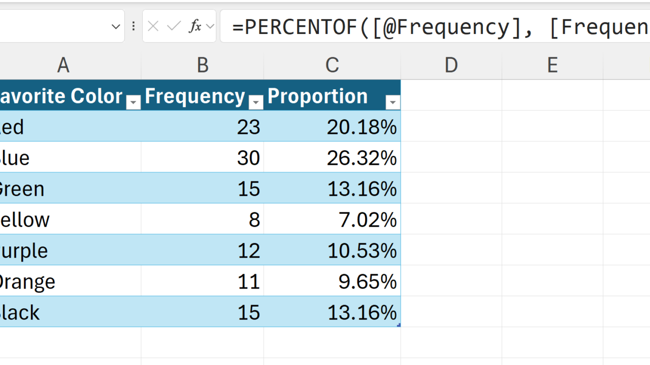This screenshot has width=650, height=365.
Task: Open the Frequency column filter dropdown
Action: [x=256, y=102]
